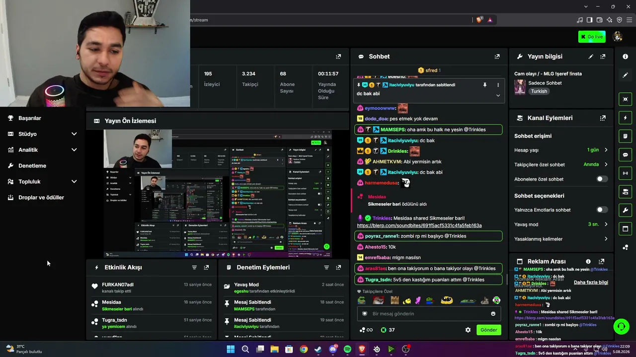Open chat settings gear icon

468,330
